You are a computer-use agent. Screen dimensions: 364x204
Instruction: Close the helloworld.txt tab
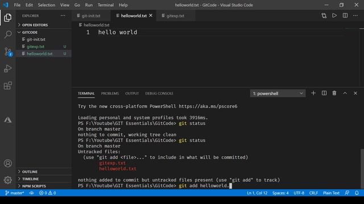point(151,15)
